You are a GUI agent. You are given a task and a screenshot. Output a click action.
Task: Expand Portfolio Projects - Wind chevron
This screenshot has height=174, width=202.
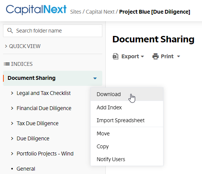(12, 154)
